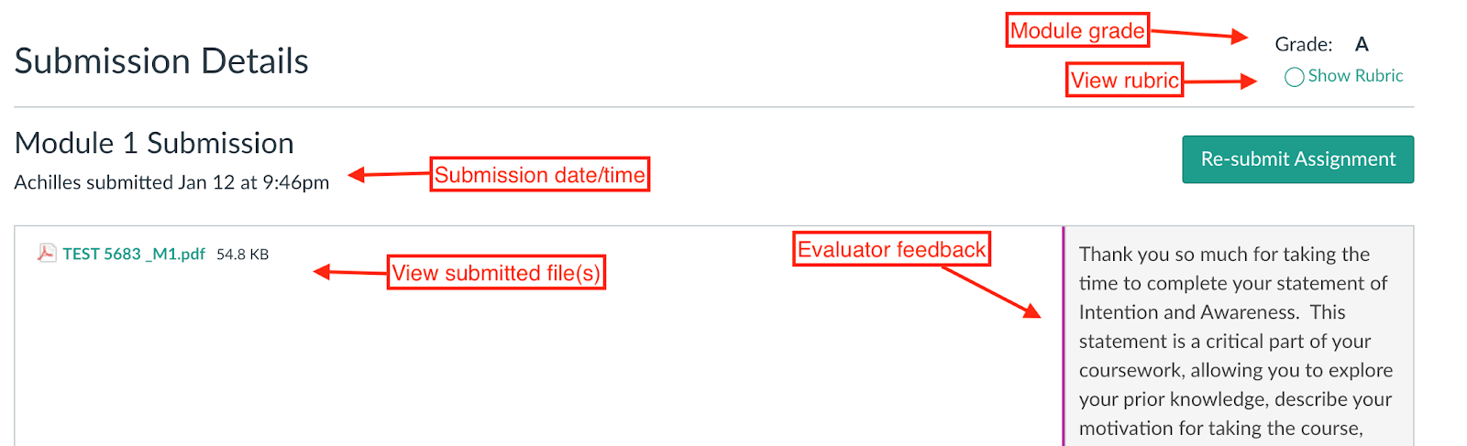Click the Evaluator feedback annotation box
This screenshot has height=446, width=1467.
(891, 249)
